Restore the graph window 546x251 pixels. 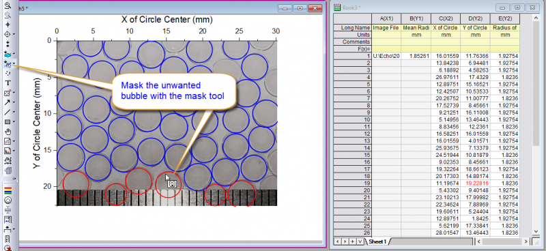pyautogui.click(x=300, y=8)
